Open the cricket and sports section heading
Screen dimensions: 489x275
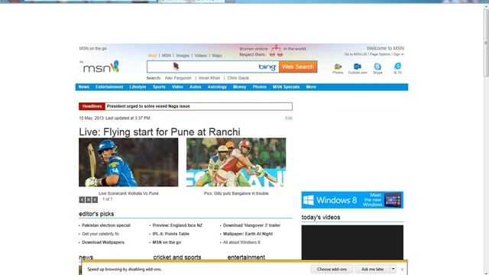[x=177, y=257]
